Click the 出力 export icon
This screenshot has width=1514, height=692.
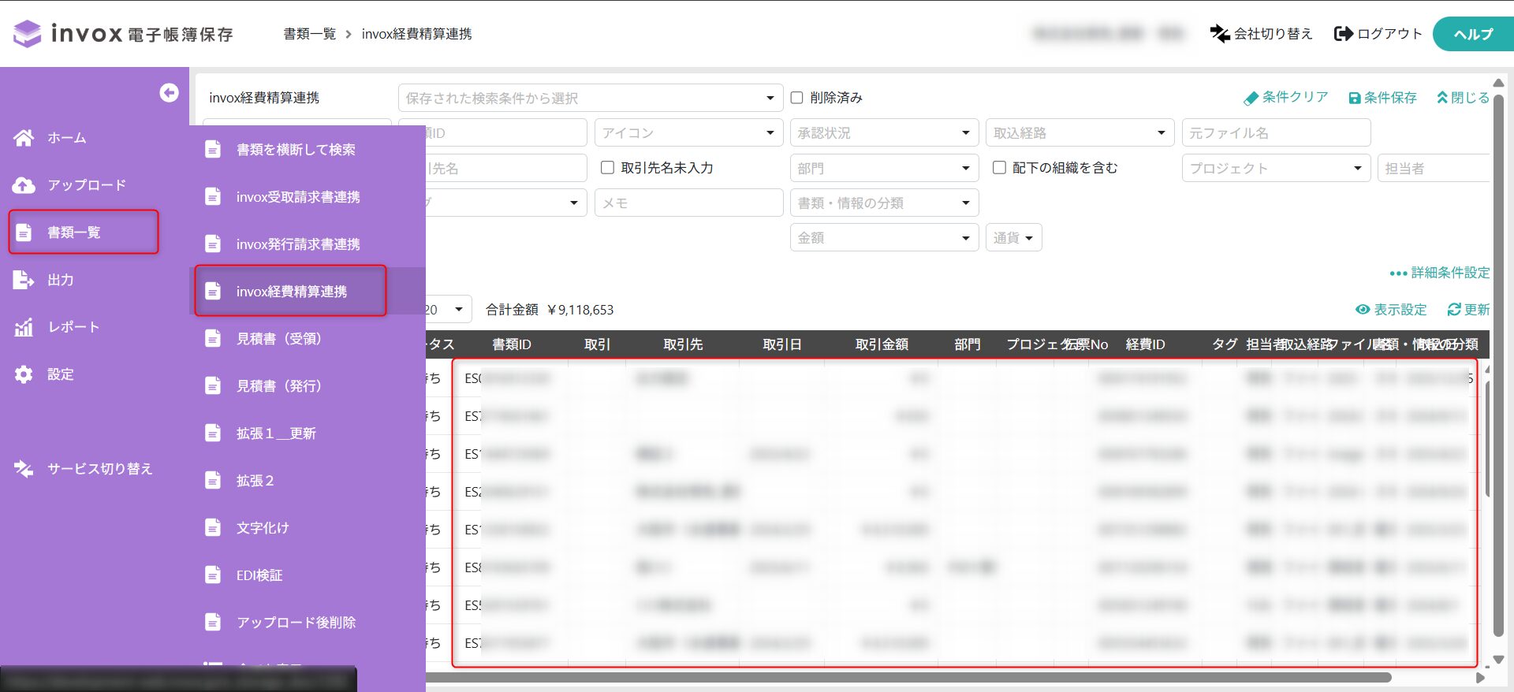[24, 280]
